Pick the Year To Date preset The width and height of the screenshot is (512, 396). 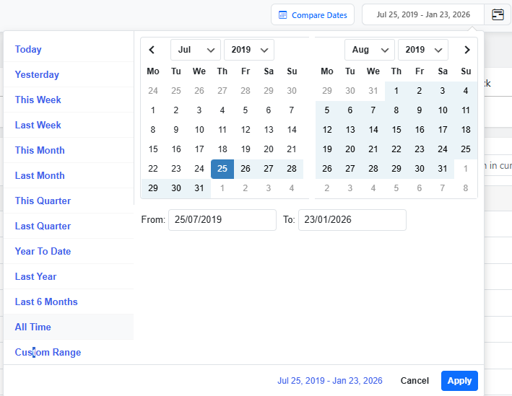coord(43,251)
